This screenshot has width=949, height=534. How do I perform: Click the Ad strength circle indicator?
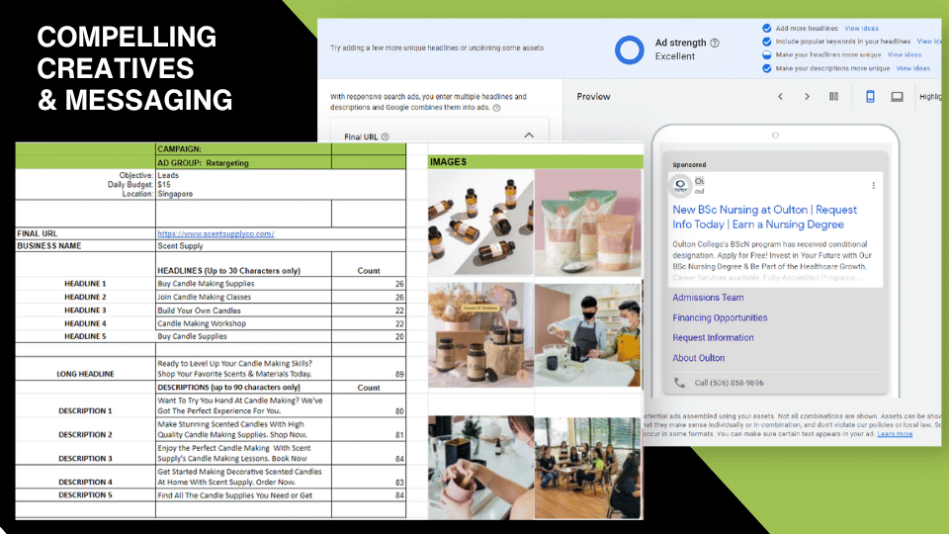pyautogui.click(x=630, y=50)
